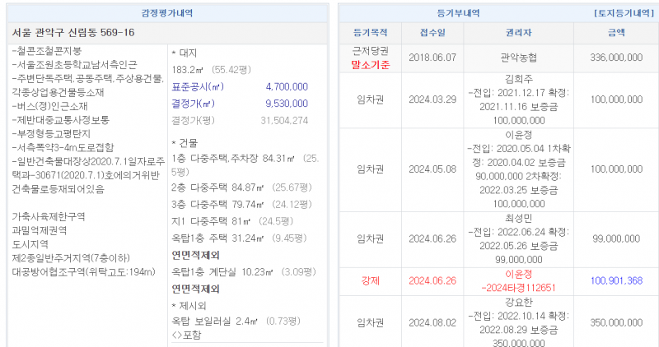Click the address 서울 관악구 신림동 569-16

(73, 33)
